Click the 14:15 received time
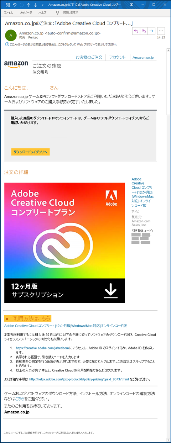Image resolution: width=171 pixels, height=443 pixels. pyautogui.click(x=161, y=37)
